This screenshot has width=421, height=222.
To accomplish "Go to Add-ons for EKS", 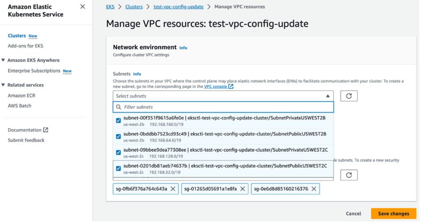I will click(x=25, y=46).
